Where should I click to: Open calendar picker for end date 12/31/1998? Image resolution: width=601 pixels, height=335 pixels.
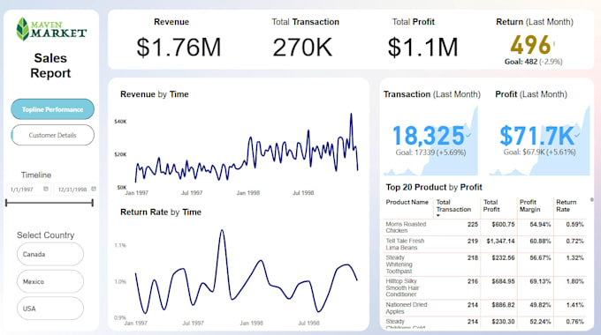click(x=94, y=189)
